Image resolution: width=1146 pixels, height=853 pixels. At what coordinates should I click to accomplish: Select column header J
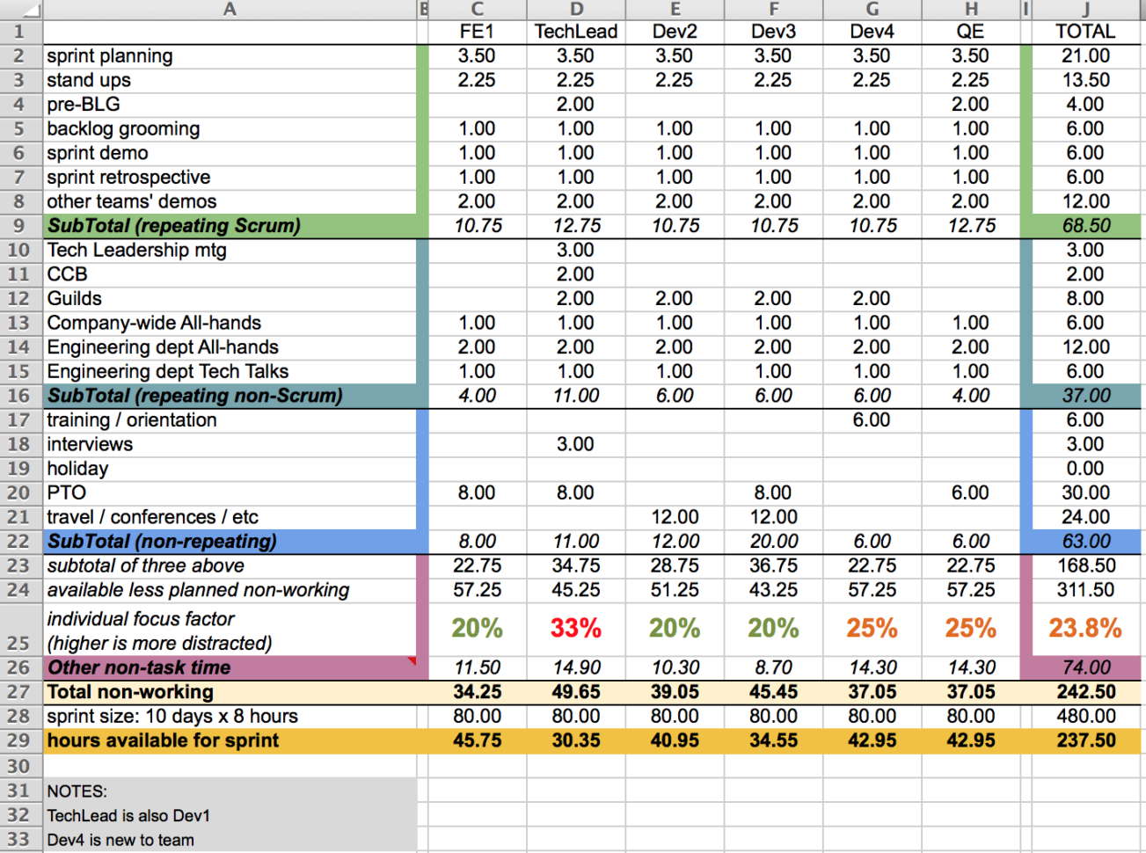click(x=1085, y=9)
